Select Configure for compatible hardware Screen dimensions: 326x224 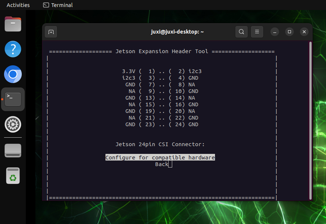(x=160, y=158)
